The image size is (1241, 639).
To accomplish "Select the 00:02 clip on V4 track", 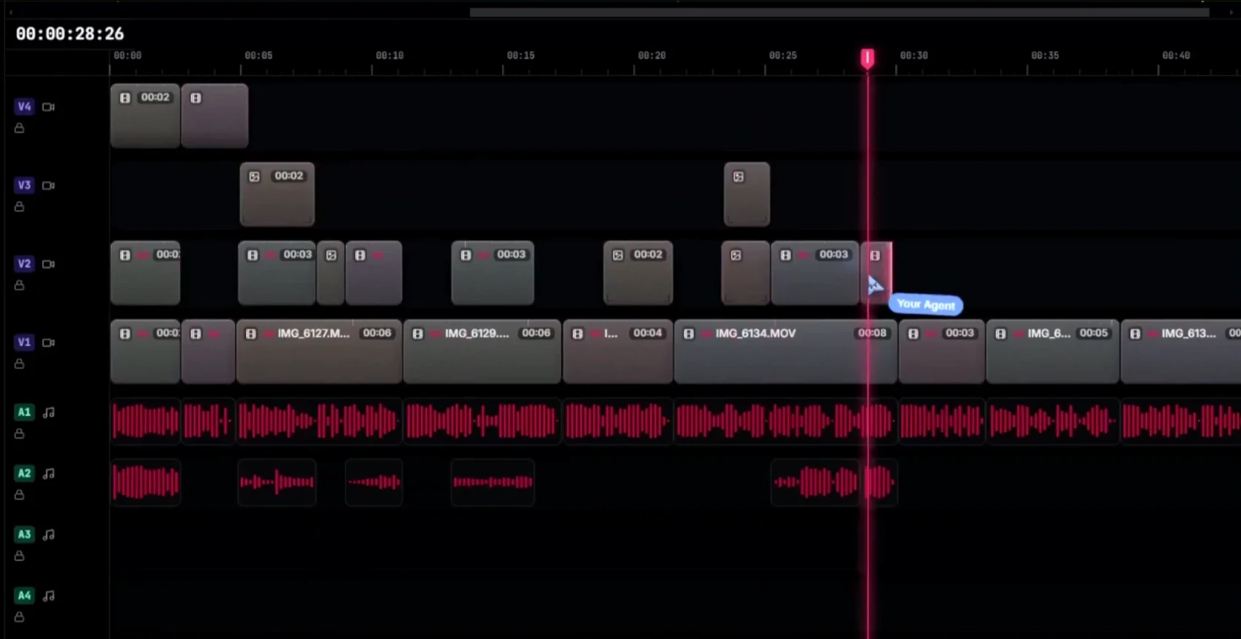I will tap(145, 116).
